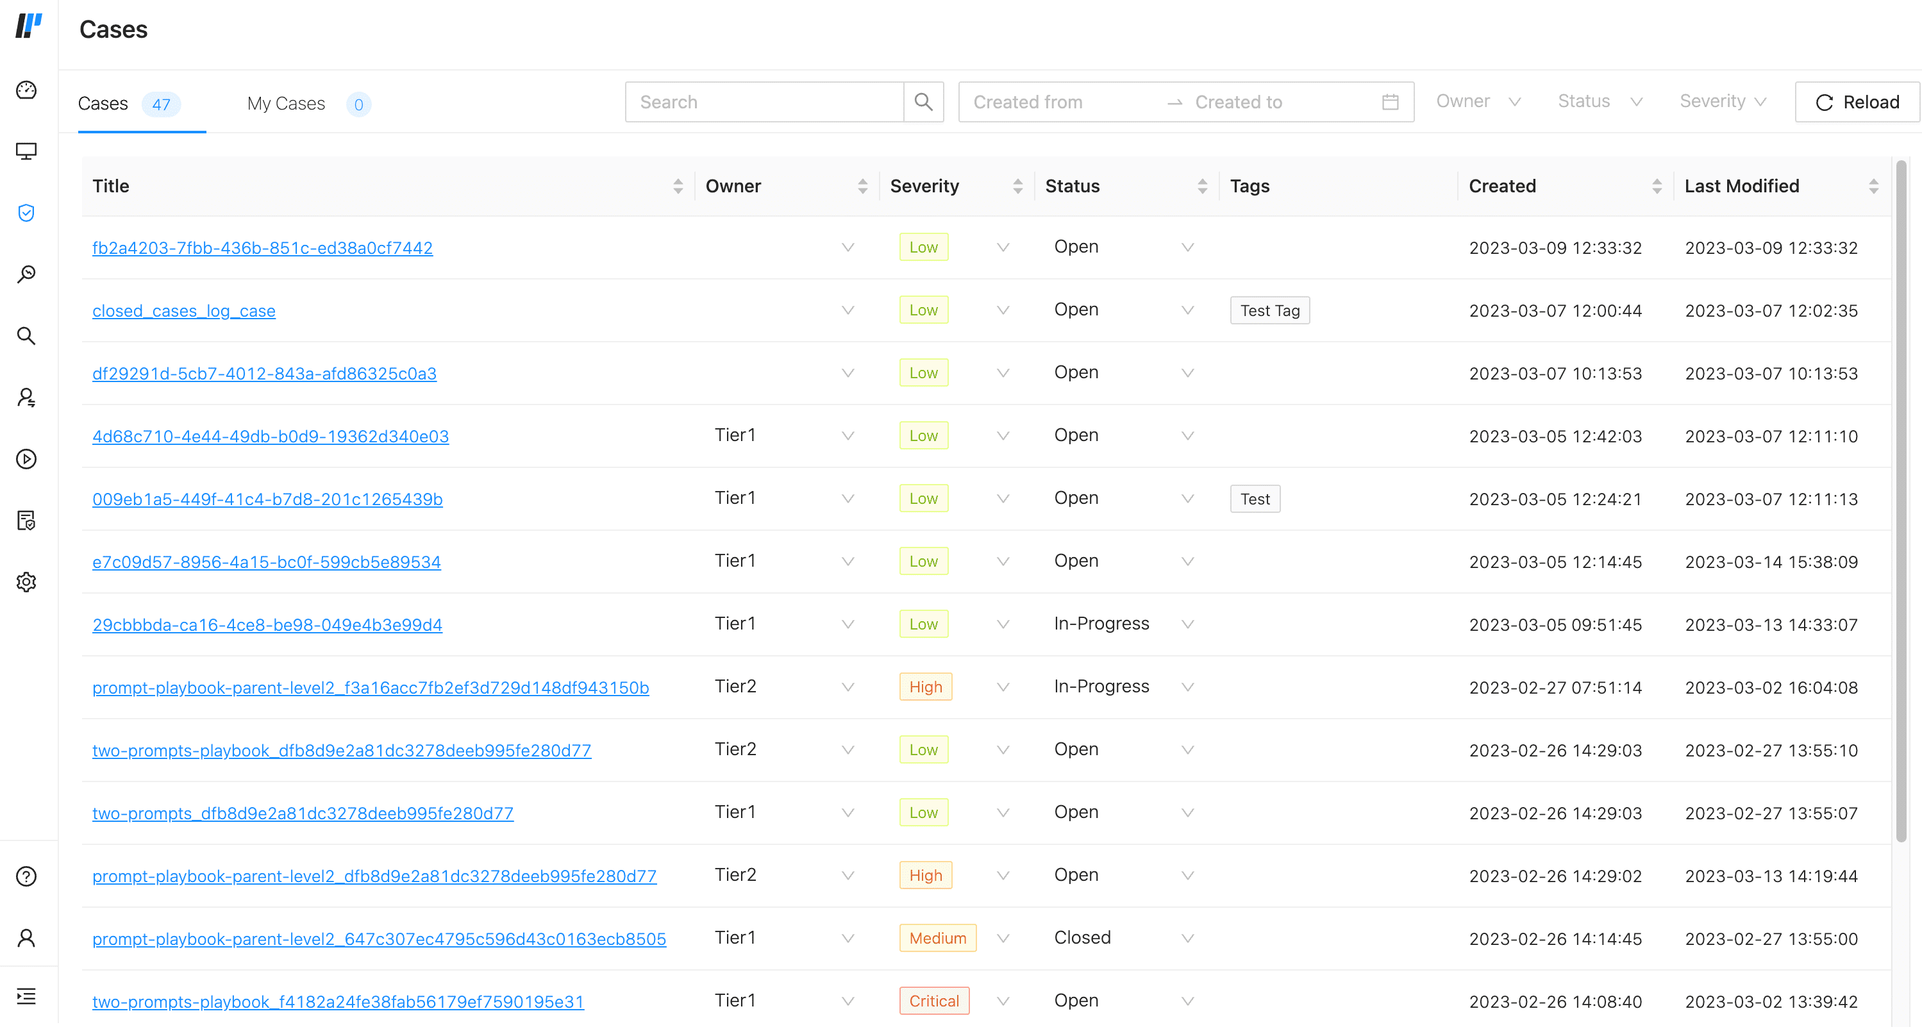Click the user-automation icon in sidebar
Image resolution: width=1922 pixels, height=1027 pixels.
[27, 397]
